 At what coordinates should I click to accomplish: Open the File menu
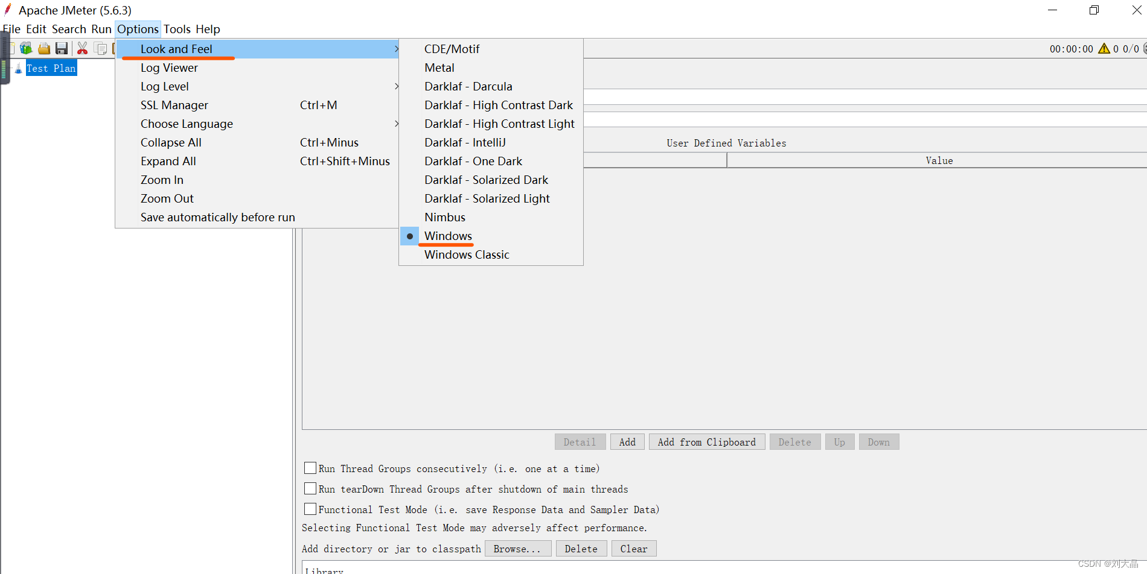pos(11,29)
